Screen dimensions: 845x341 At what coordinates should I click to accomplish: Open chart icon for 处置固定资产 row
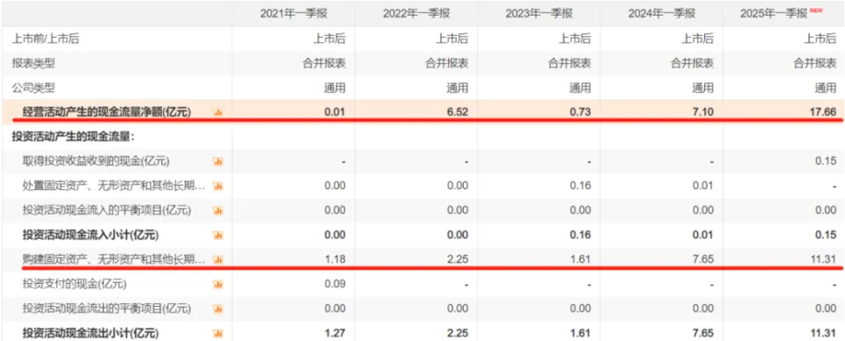218,186
